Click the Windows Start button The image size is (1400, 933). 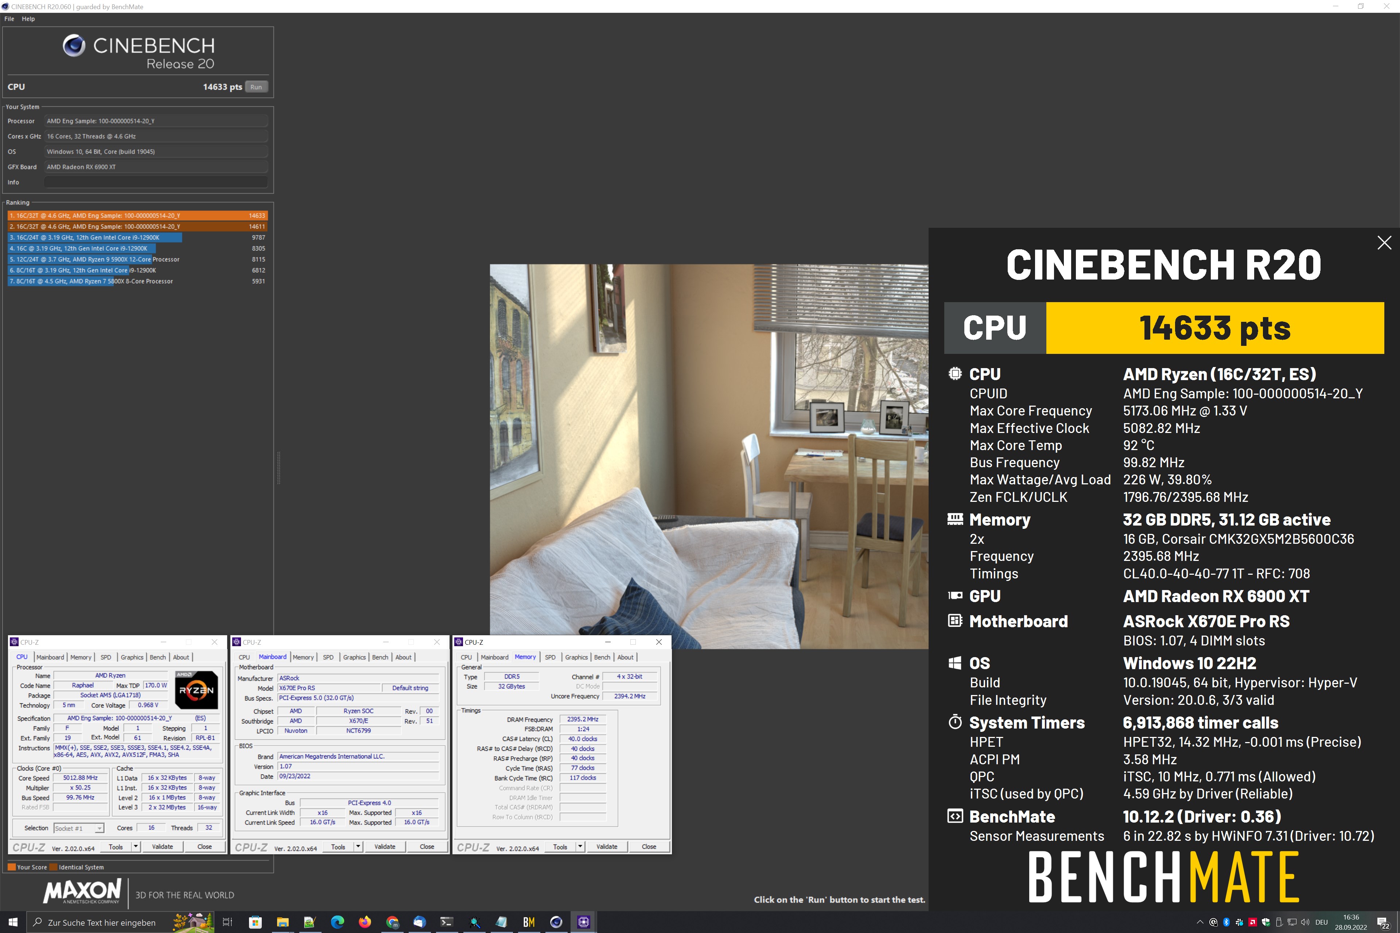point(13,922)
